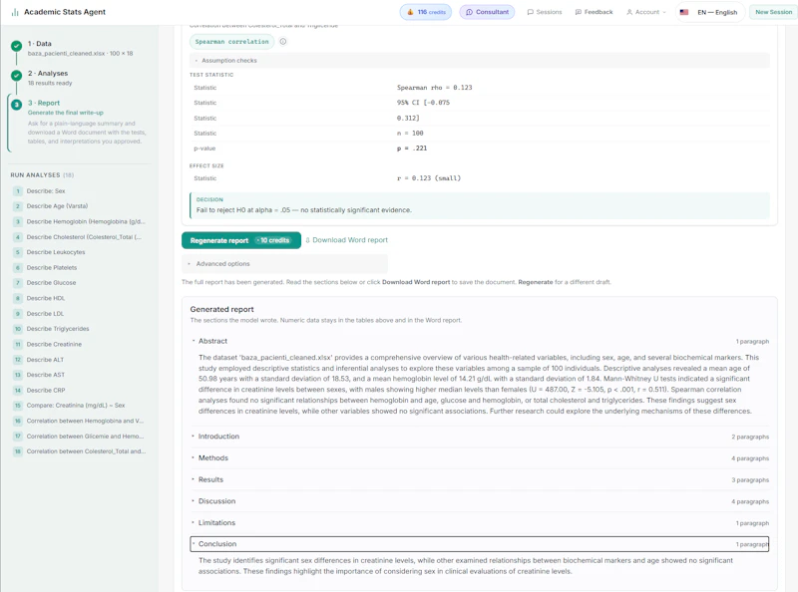Expand the Methods section

click(x=480, y=457)
